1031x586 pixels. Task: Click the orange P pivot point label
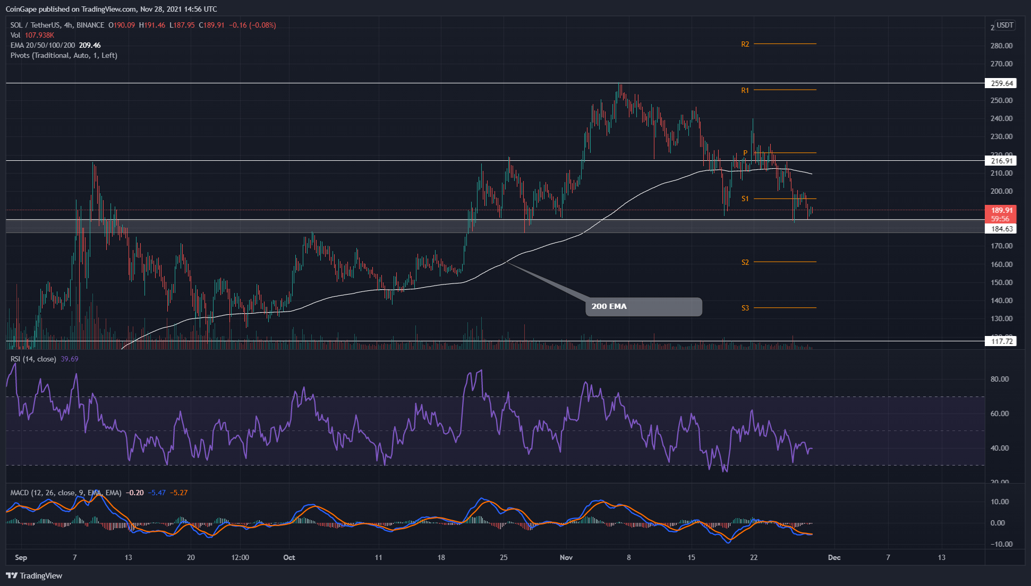pos(745,153)
